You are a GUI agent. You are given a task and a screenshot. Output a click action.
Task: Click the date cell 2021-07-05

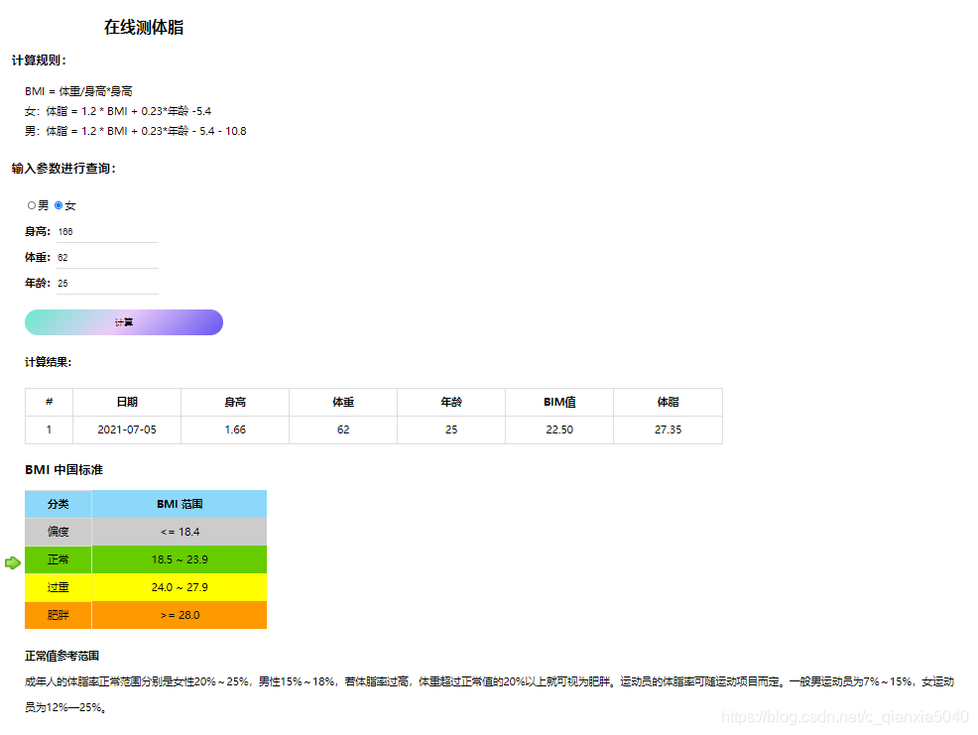(x=127, y=429)
